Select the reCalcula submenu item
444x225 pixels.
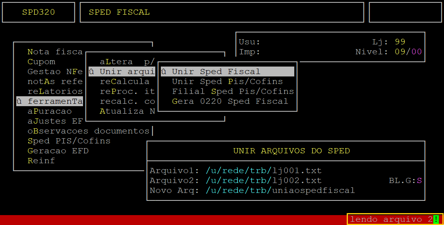[x=125, y=82]
